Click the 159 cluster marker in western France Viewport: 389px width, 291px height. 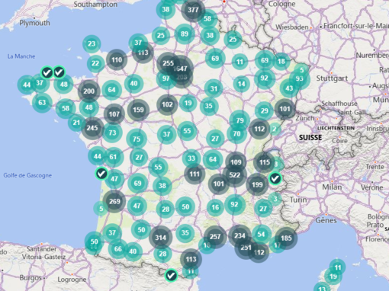point(138,110)
